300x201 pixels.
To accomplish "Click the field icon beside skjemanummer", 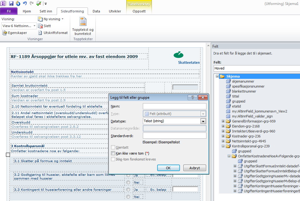I will point(229,81).
